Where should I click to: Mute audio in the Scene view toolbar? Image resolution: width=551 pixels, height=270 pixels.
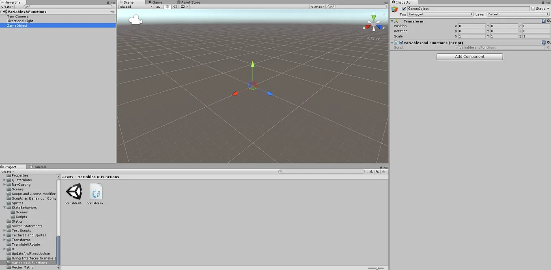[175, 6]
